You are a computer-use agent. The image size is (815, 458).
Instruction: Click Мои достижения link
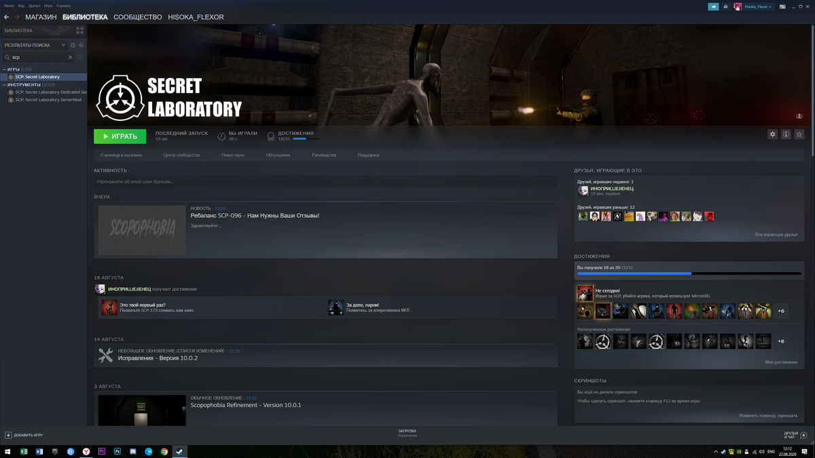coord(781,362)
